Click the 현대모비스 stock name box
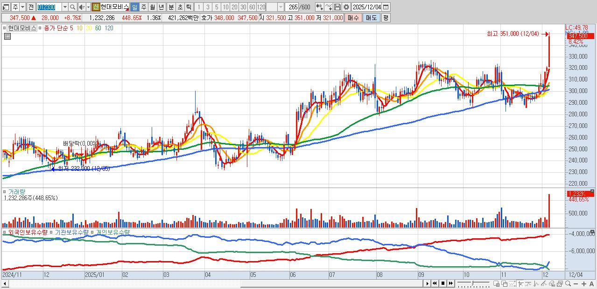The height and width of the screenshot is (289, 597). coord(115,7)
